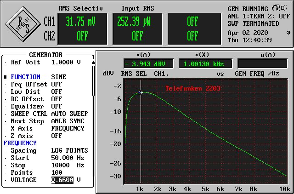The image size is (294, 194).
Task: Click the Rohde & Schwarz logo
Action: point(22,24)
